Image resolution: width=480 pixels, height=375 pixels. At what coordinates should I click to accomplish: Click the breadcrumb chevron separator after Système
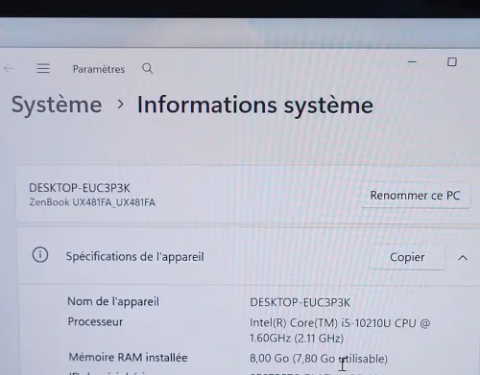pos(120,105)
